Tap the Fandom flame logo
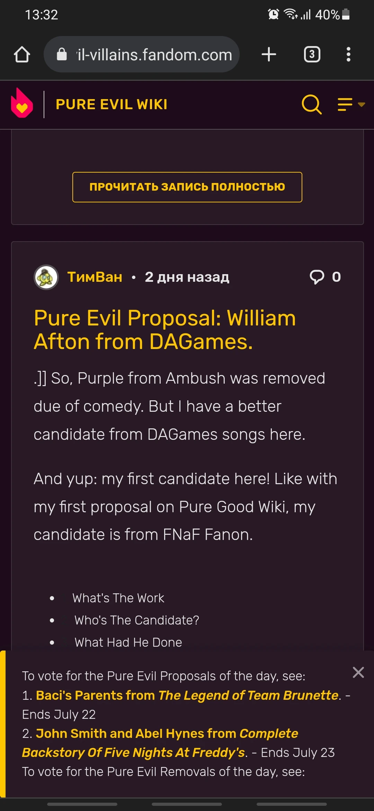Viewport: 374px width, 811px height. [22, 103]
